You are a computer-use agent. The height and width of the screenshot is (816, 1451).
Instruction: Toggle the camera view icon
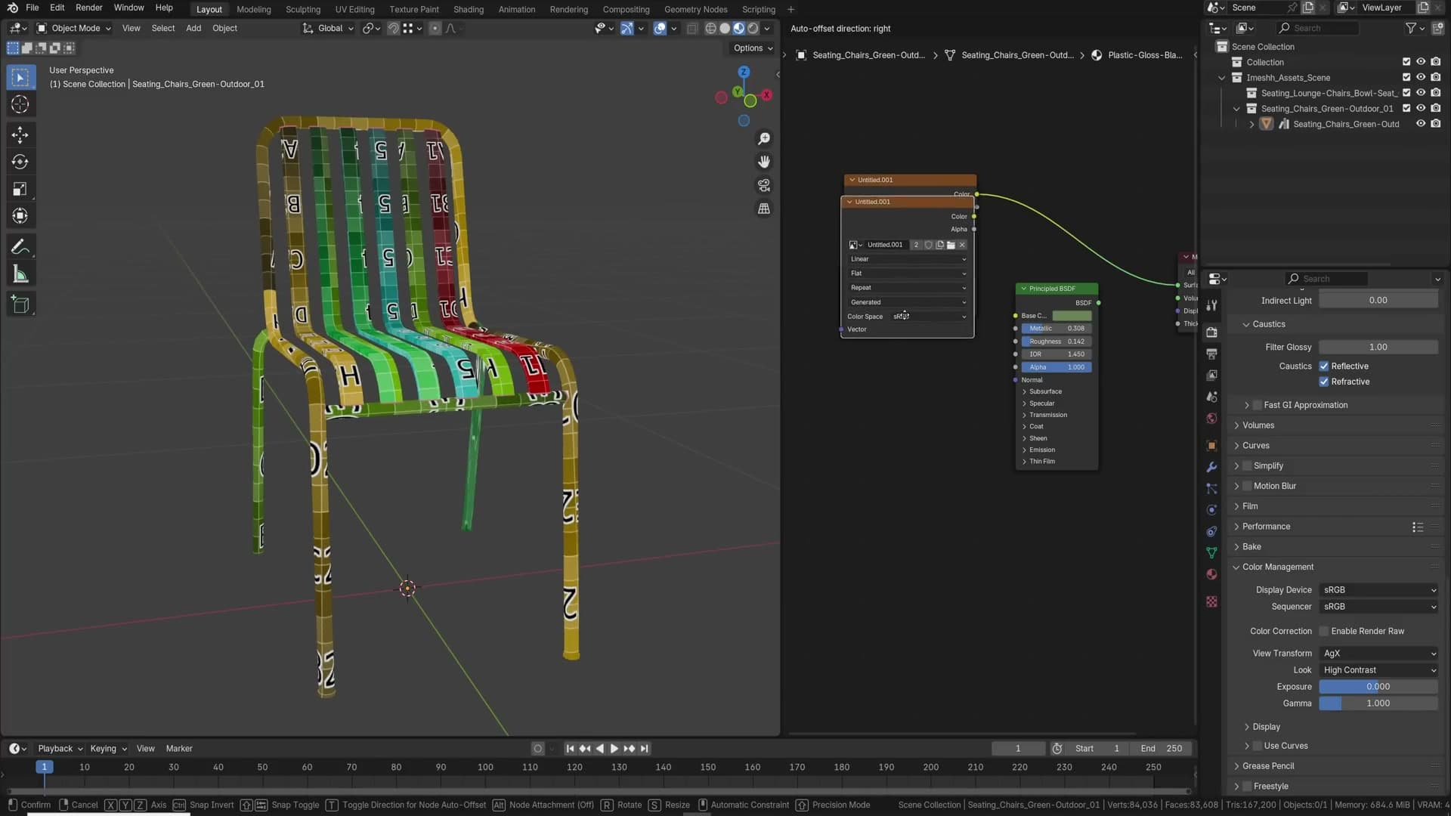pos(764,185)
